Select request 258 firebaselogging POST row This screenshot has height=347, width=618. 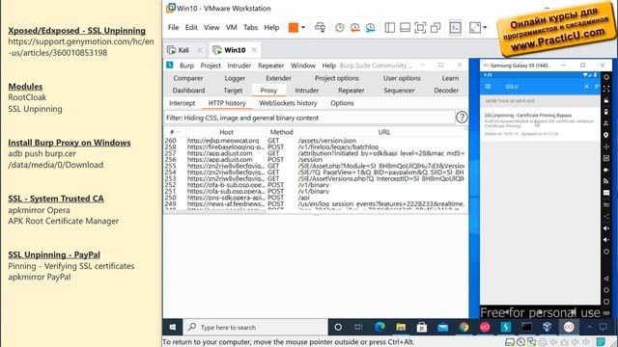pos(315,147)
